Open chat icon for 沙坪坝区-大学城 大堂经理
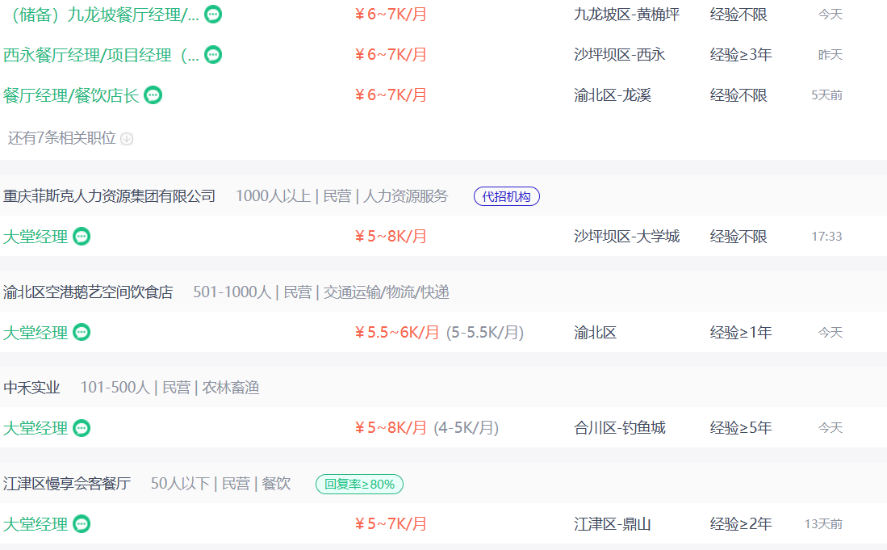This screenshot has width=887, height=550. tap(82, 236)
